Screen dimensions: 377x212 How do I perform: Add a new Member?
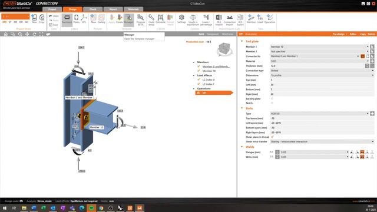251,19
